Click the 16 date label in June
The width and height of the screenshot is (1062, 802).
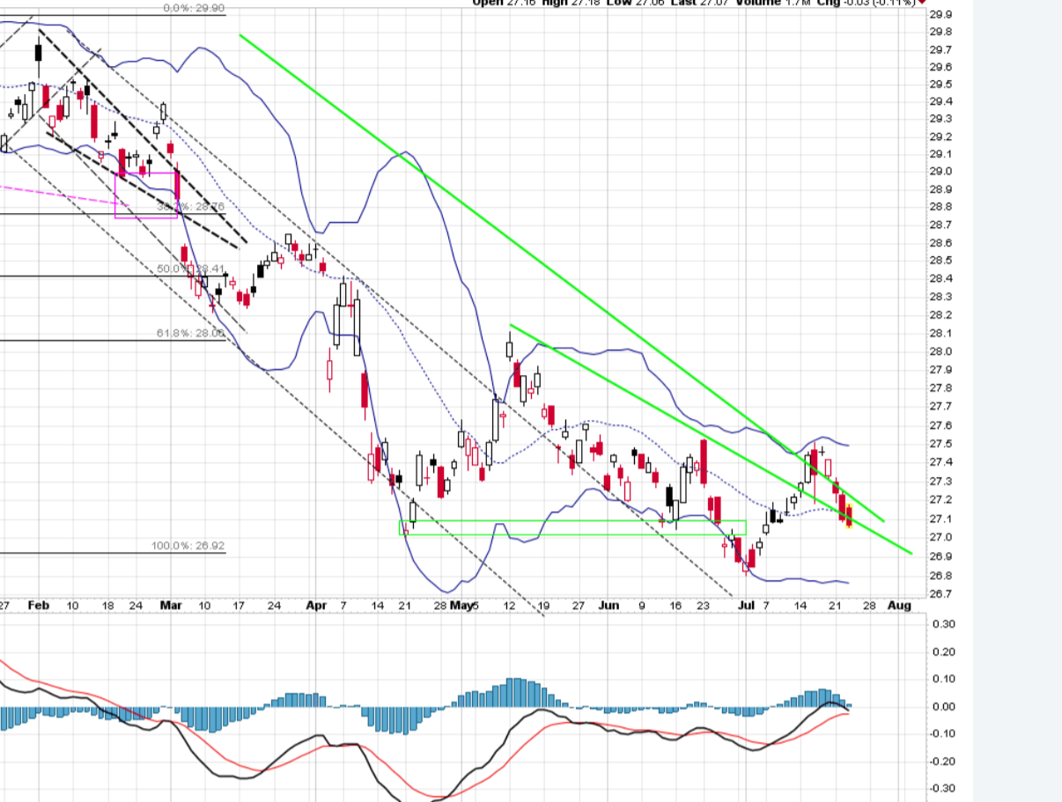(675, 606)
